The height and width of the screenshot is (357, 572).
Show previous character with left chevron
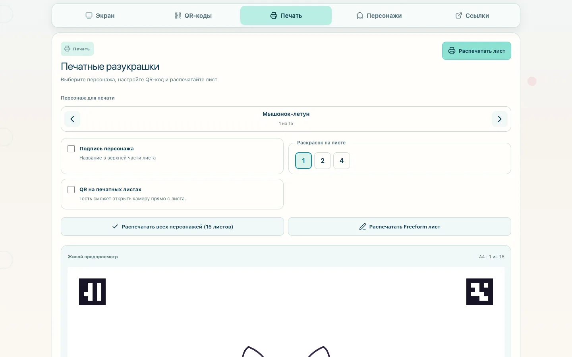(72, 119)
